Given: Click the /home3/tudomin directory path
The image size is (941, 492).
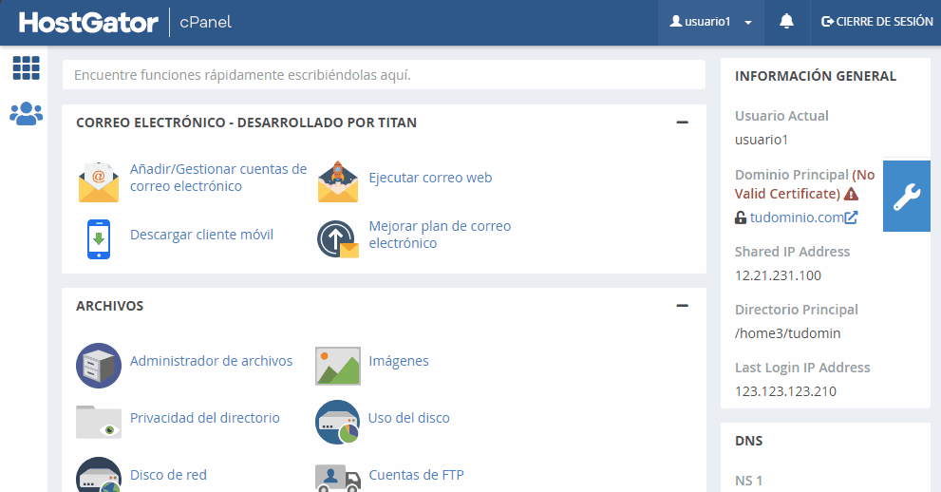Looking at the screenshot, I should coord(787,333).
